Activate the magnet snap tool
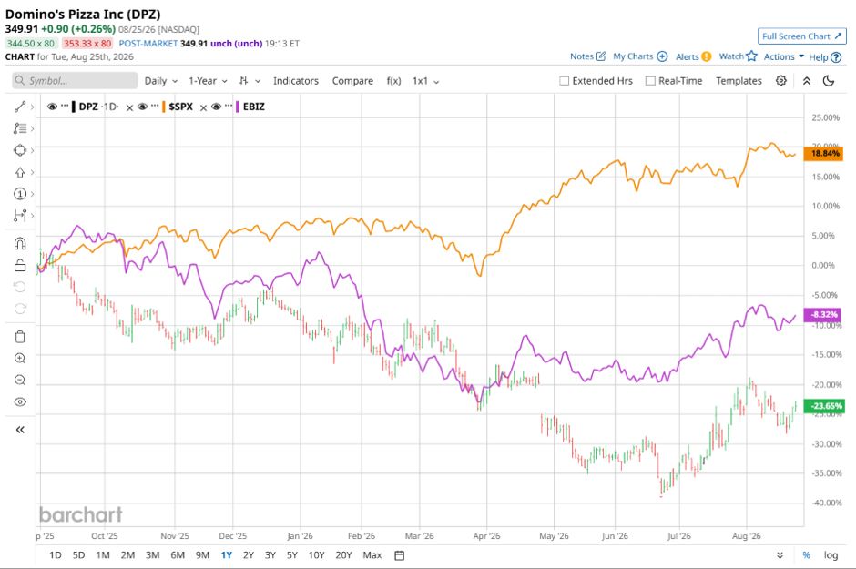The width and height of the screenshot is (856, 569). pyautogui.click(x=20, y=243)
